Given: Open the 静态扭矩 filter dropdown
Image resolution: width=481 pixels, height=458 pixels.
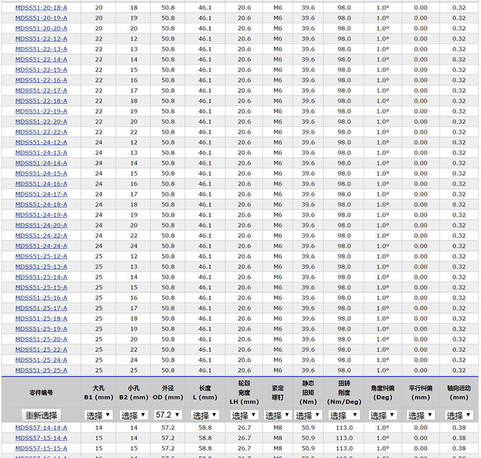Looking at the screenshot, I should 308,415.
